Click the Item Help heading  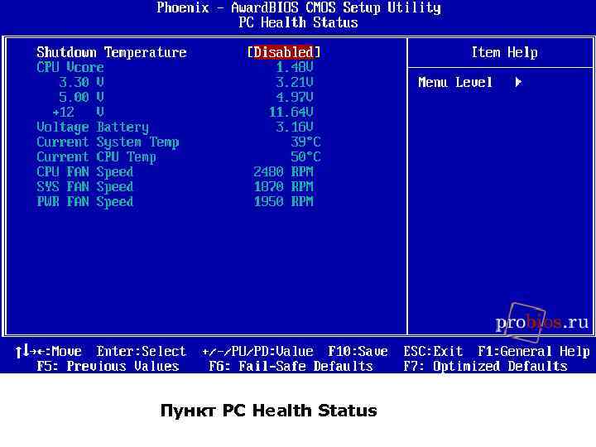click(504, 52)
